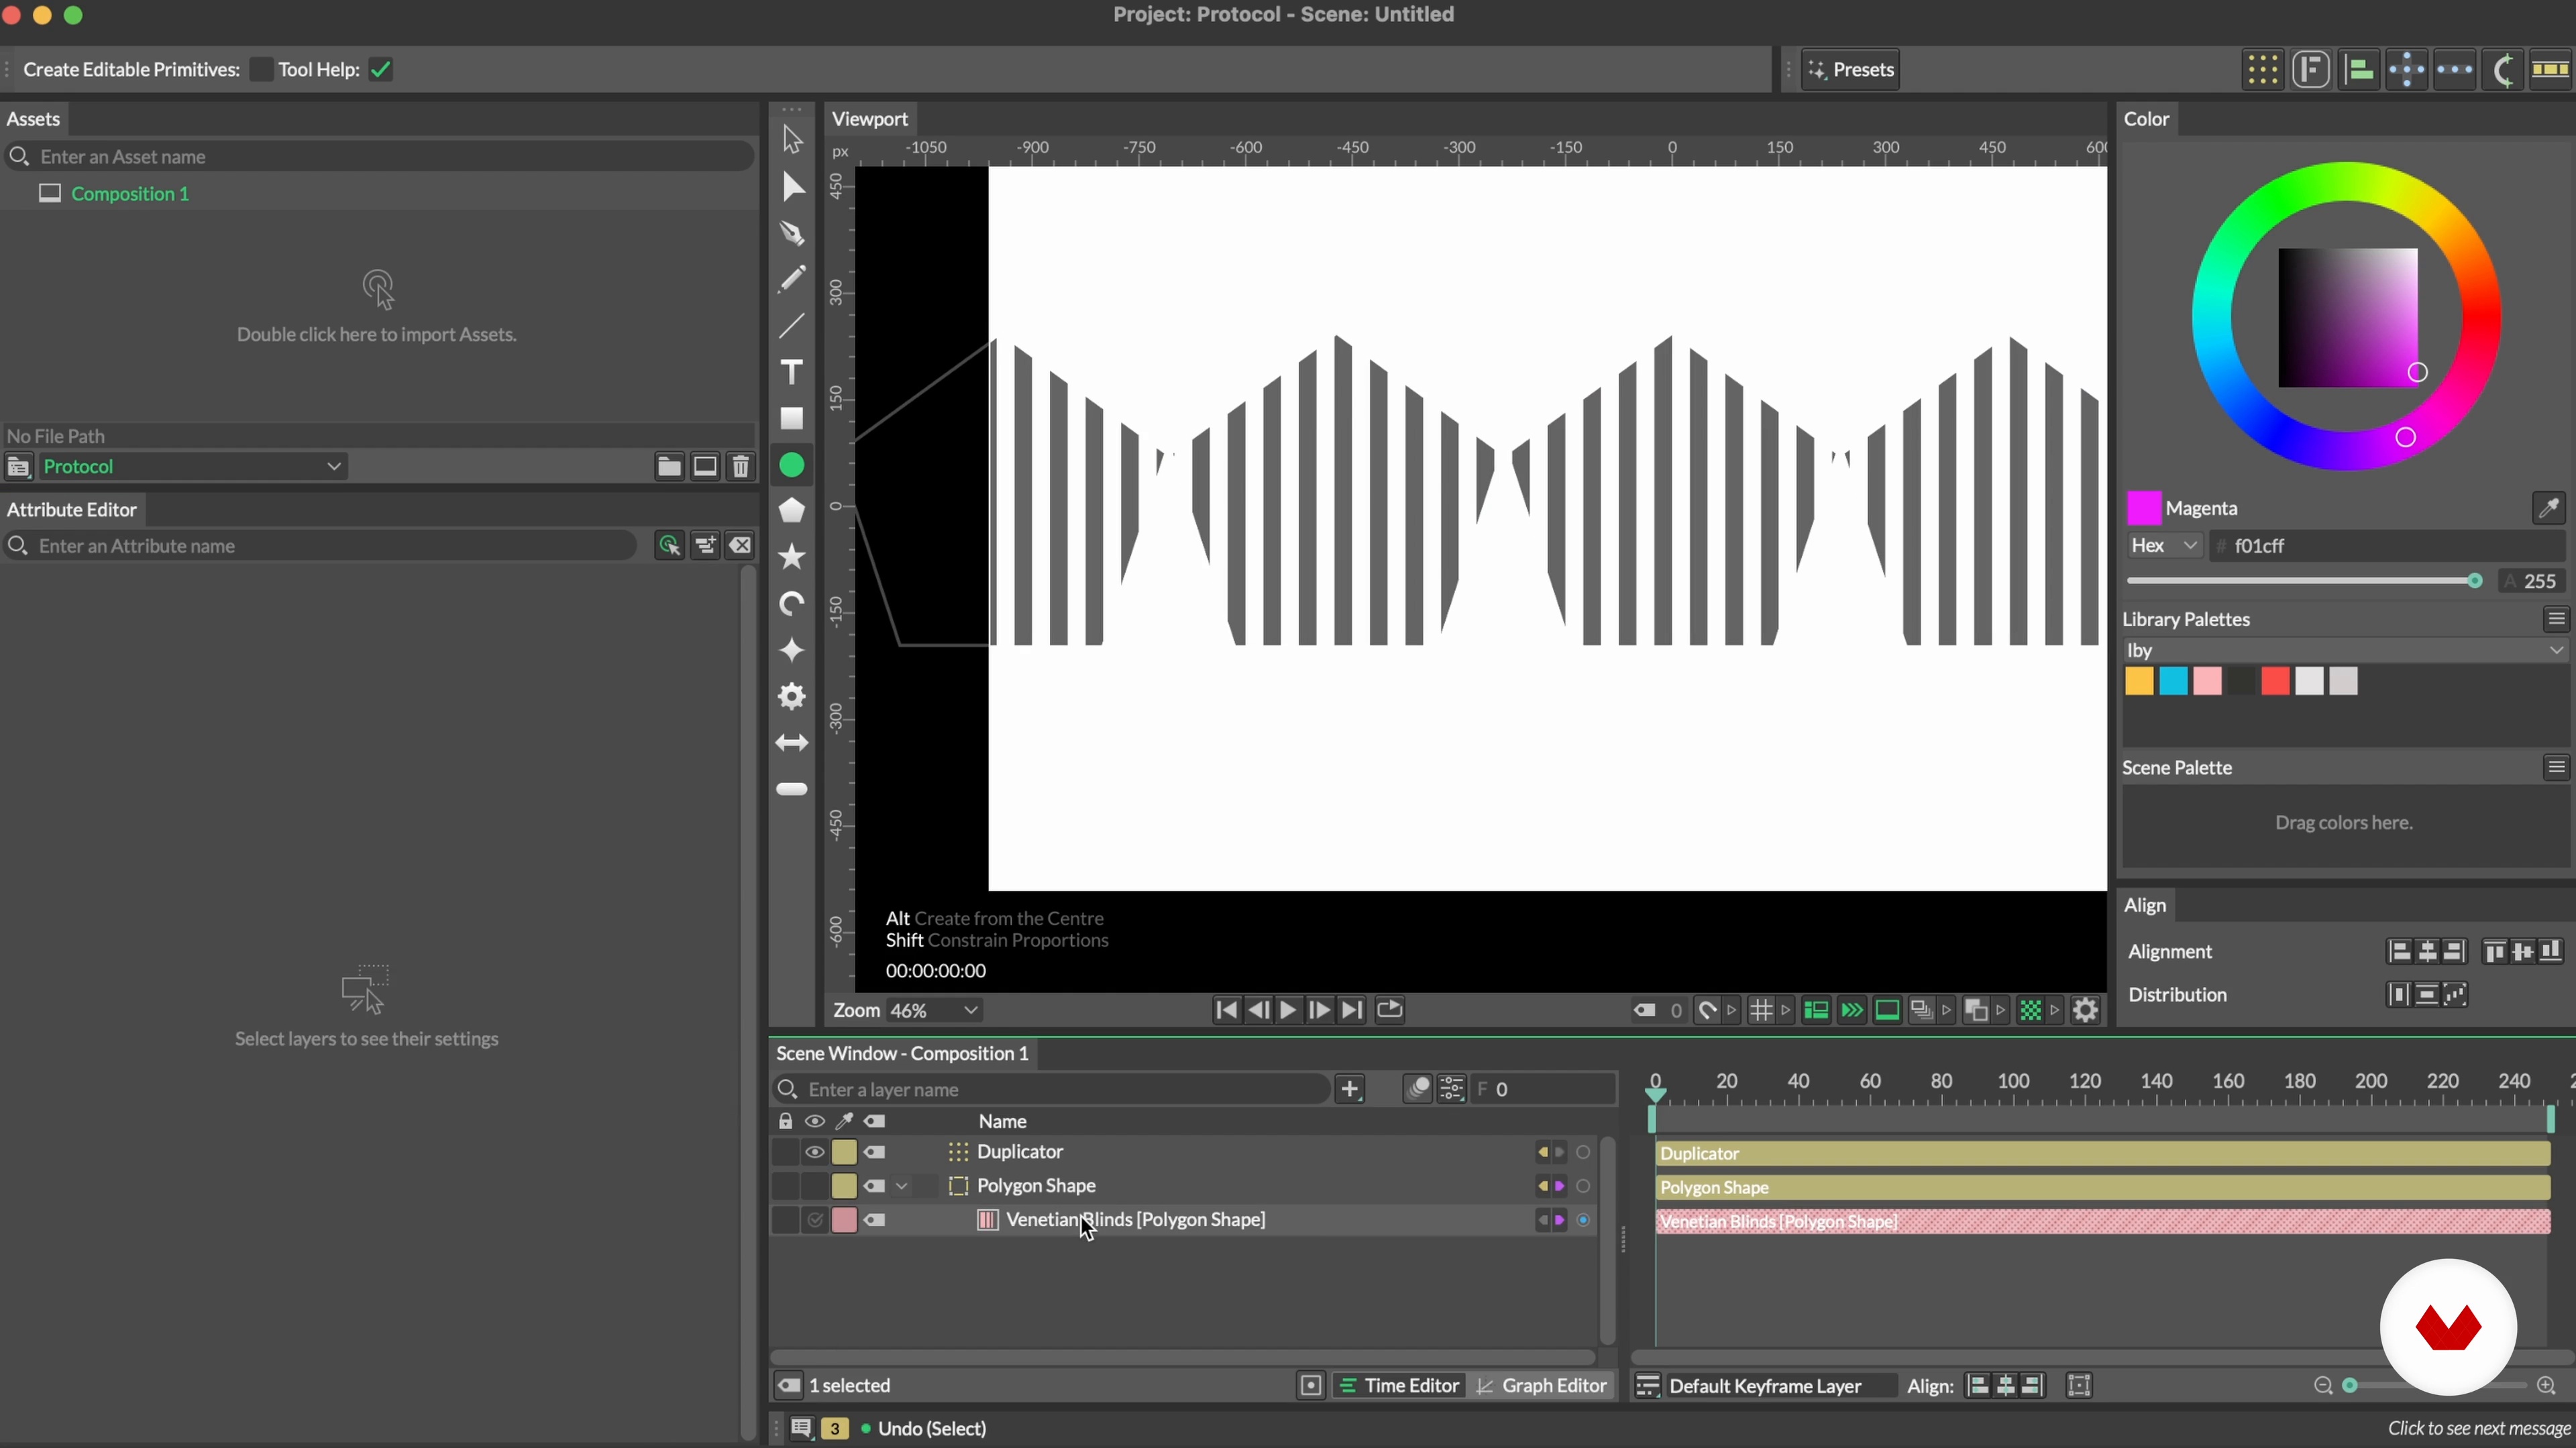
Task: Play the animation
Action: (x=1288, y=1010)
